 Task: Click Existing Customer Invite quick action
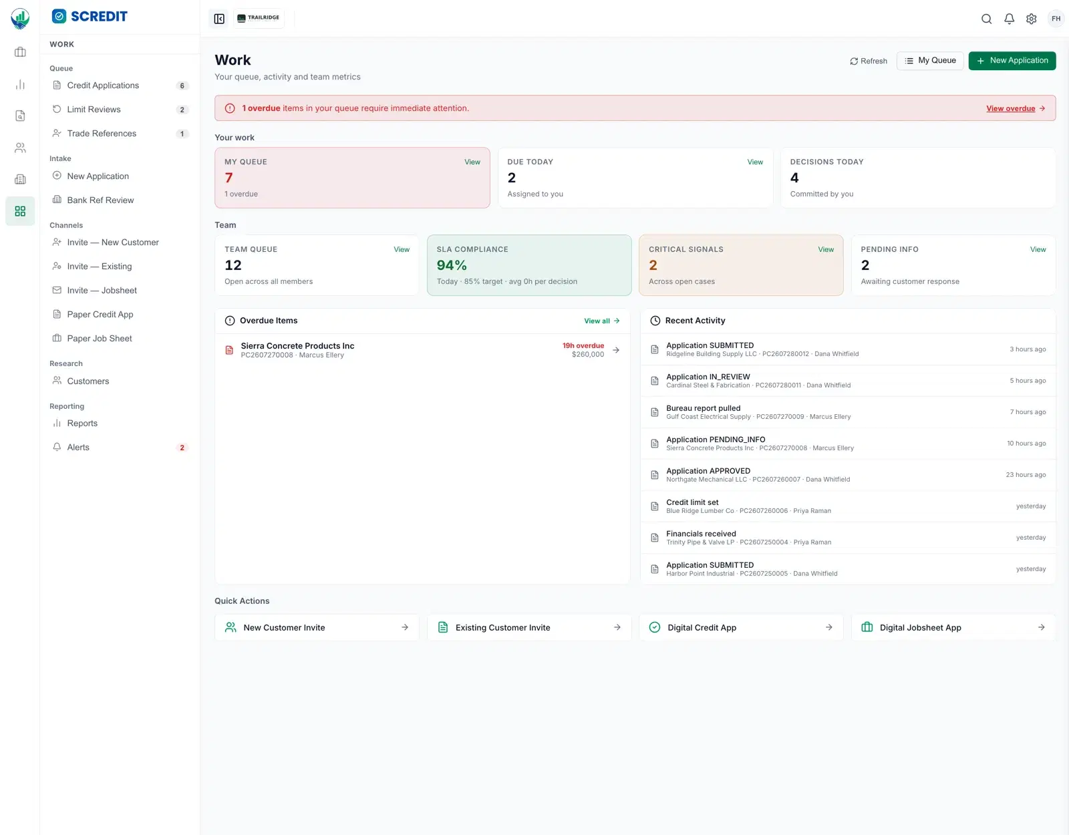coord(529,628)
